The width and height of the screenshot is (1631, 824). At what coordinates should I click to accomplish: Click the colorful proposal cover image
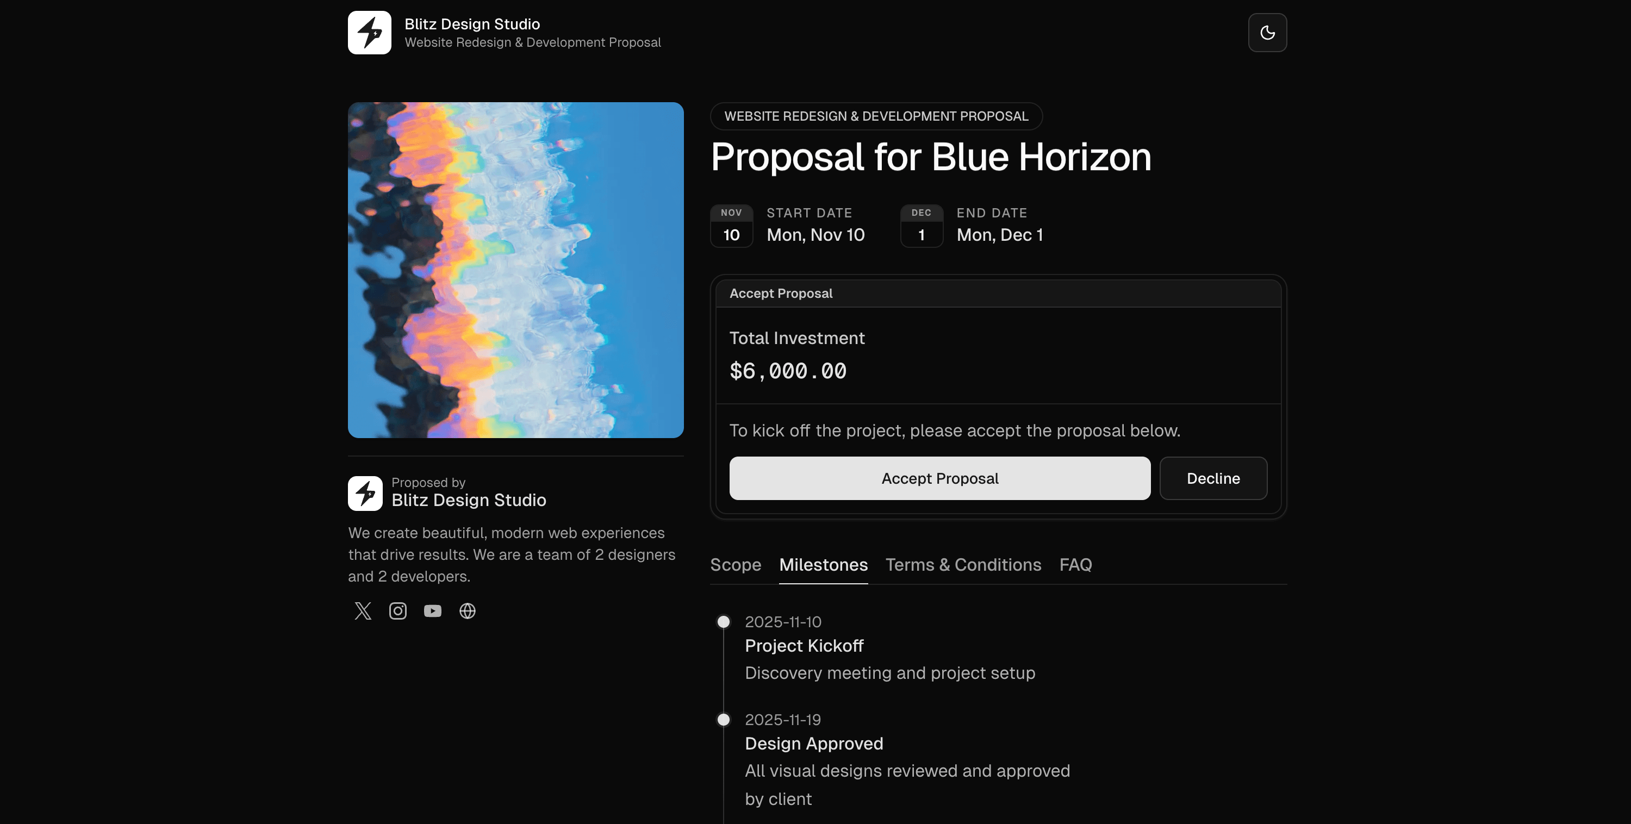tap(515, 270)
